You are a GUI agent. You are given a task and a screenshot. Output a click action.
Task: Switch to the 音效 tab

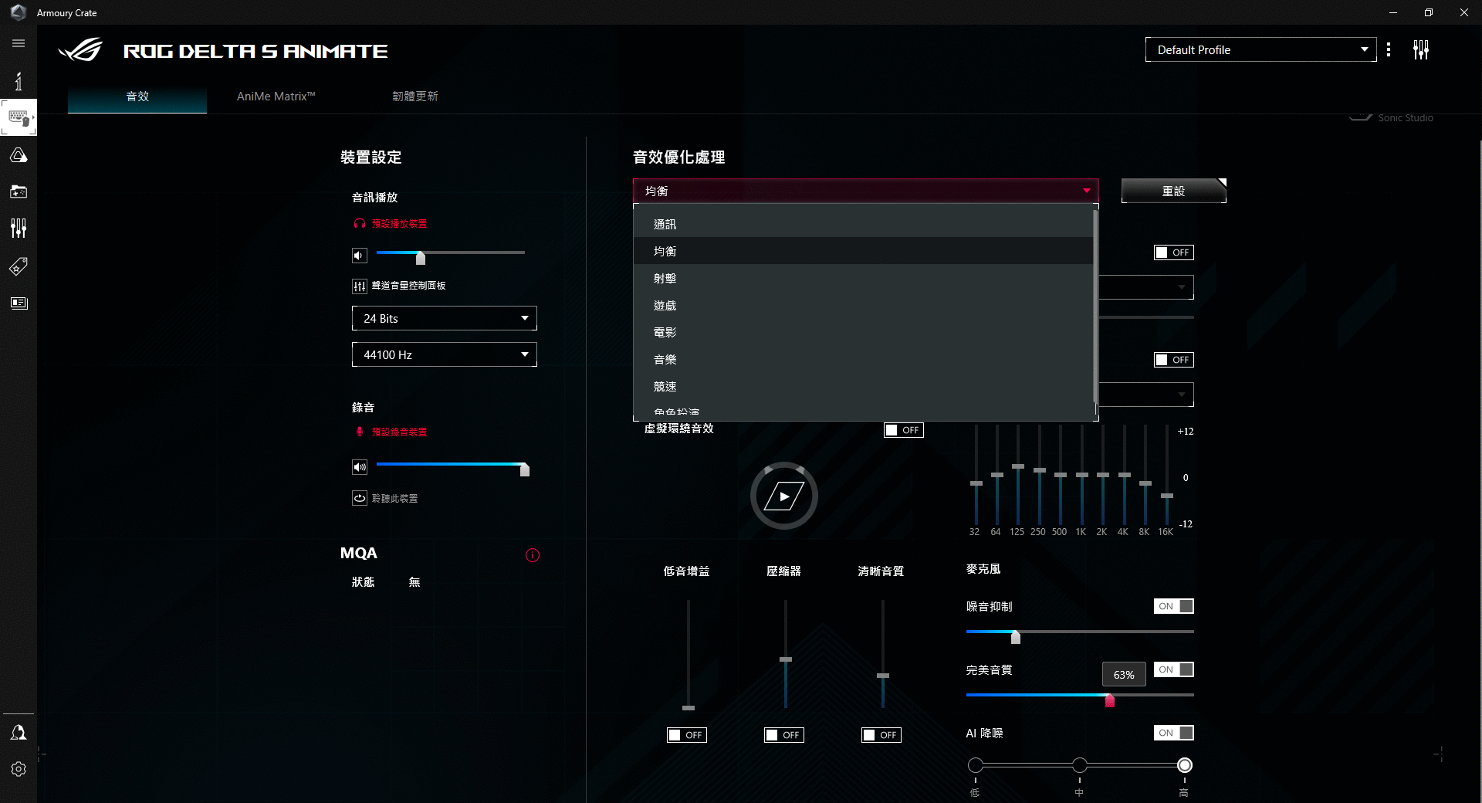tap(137, 97)
